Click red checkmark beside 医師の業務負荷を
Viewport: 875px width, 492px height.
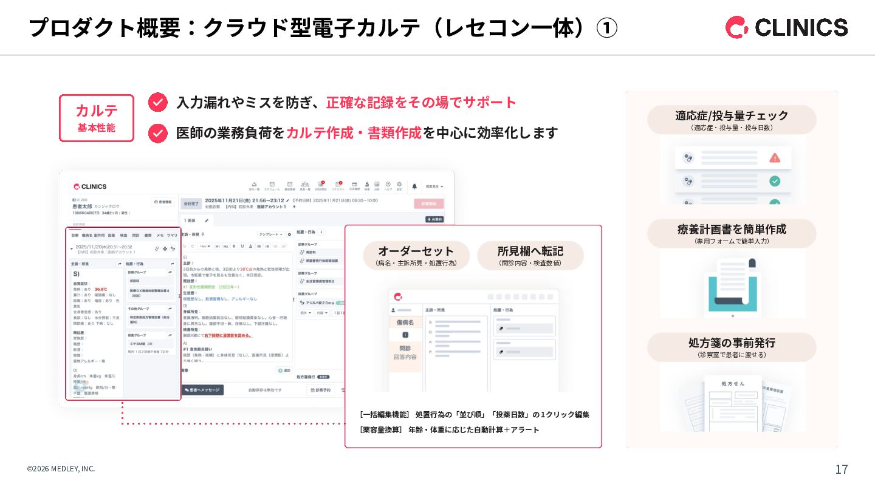click(x=158, y=133)
